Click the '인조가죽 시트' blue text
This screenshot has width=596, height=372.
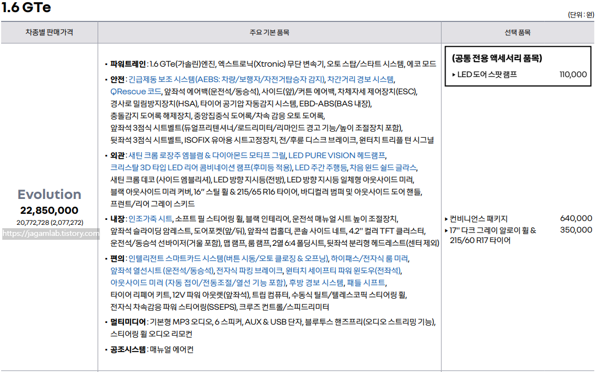pos(150,219)
